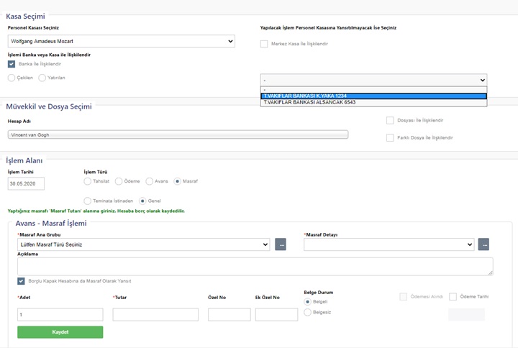Choose the Avans transaction type

(150, 181)
